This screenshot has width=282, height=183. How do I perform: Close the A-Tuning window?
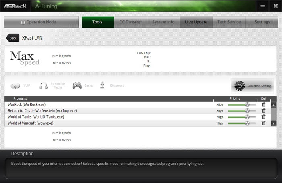(276, 6)
